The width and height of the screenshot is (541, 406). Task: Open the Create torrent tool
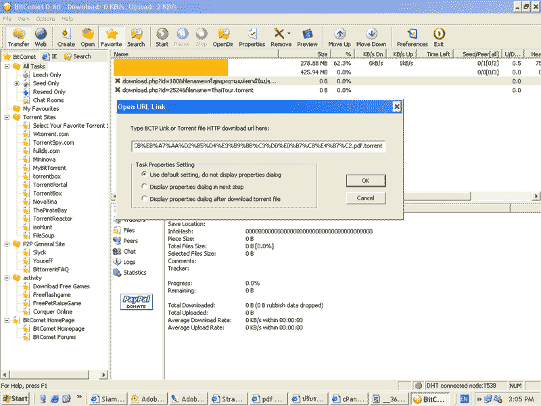[x=66, y=37]
